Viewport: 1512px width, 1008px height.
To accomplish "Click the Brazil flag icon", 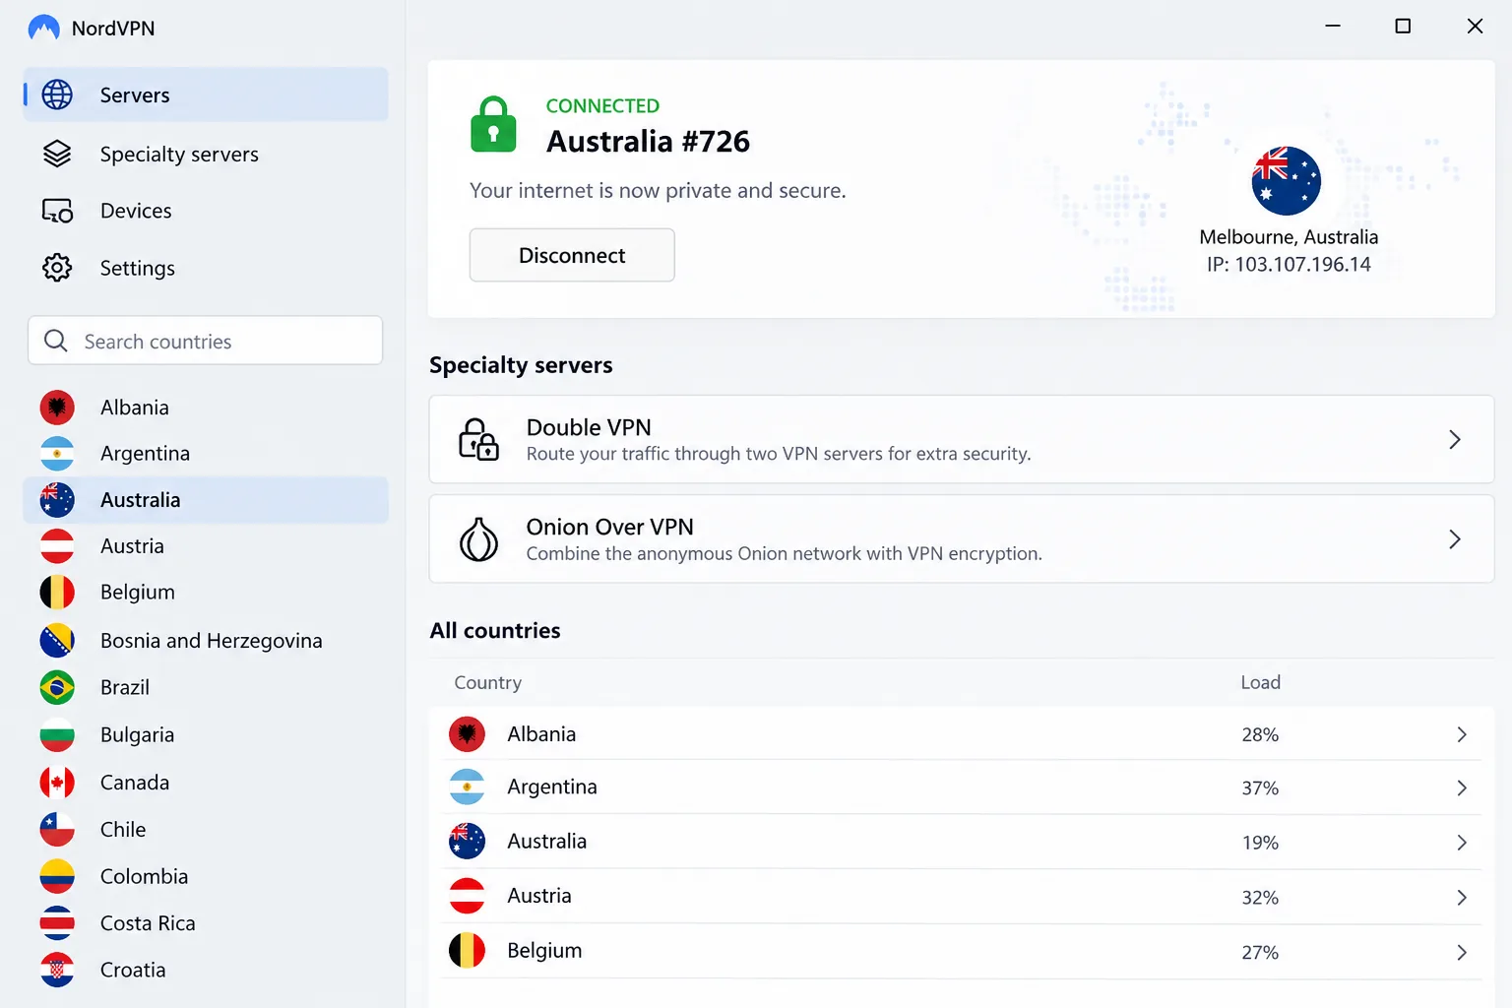I will (x=57, y=687).
